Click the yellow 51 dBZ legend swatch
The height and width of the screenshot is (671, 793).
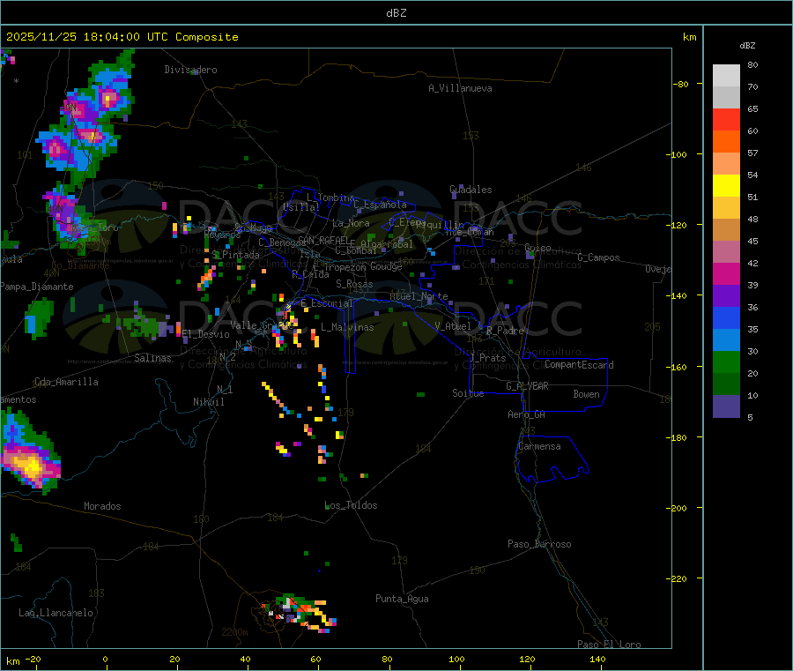(726, 186)
